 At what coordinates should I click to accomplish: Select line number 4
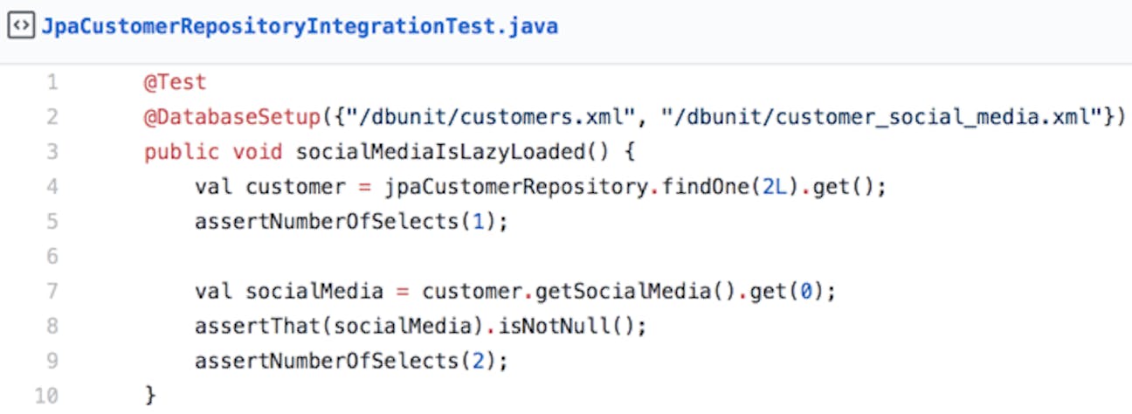52,187
